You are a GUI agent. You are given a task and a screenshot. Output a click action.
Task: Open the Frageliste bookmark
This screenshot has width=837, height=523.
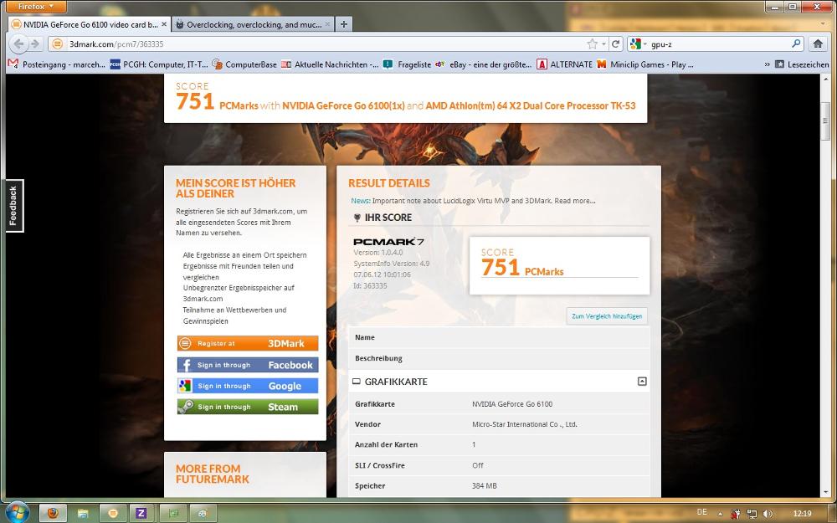pos(407,64)
